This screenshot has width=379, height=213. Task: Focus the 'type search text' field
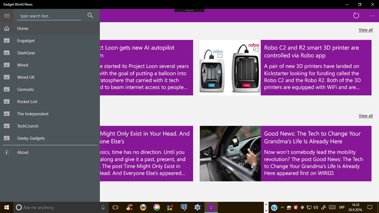click(49, 16)
